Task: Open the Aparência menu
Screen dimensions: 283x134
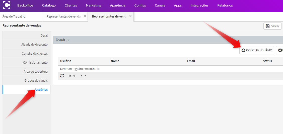Action: point(118,6)
